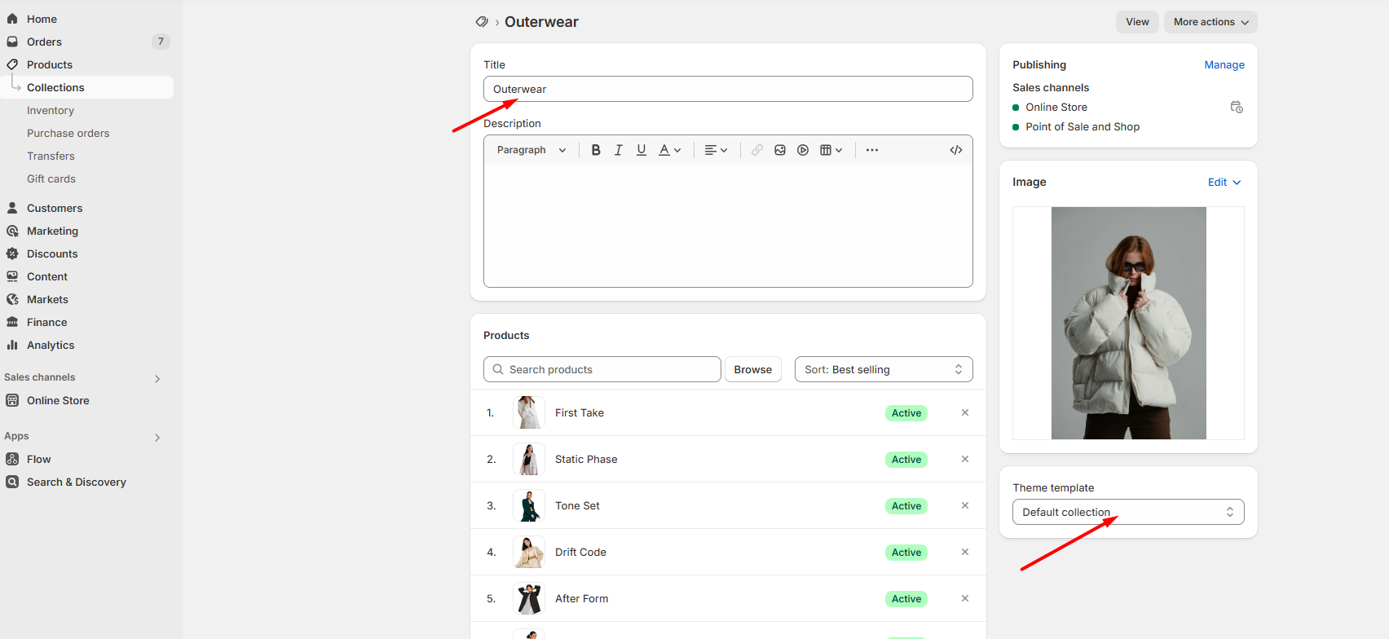This screenshot has height=639, width=1389.
Task: Click the Point of Sale and Shop channel
Action: coord(1083,126)
